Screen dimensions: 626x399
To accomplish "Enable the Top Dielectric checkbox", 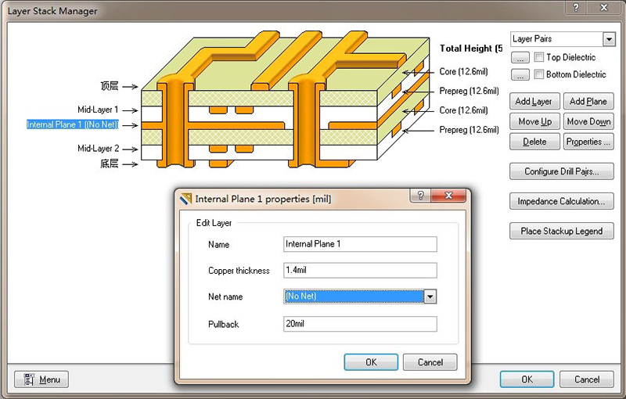I will (539, 57).
